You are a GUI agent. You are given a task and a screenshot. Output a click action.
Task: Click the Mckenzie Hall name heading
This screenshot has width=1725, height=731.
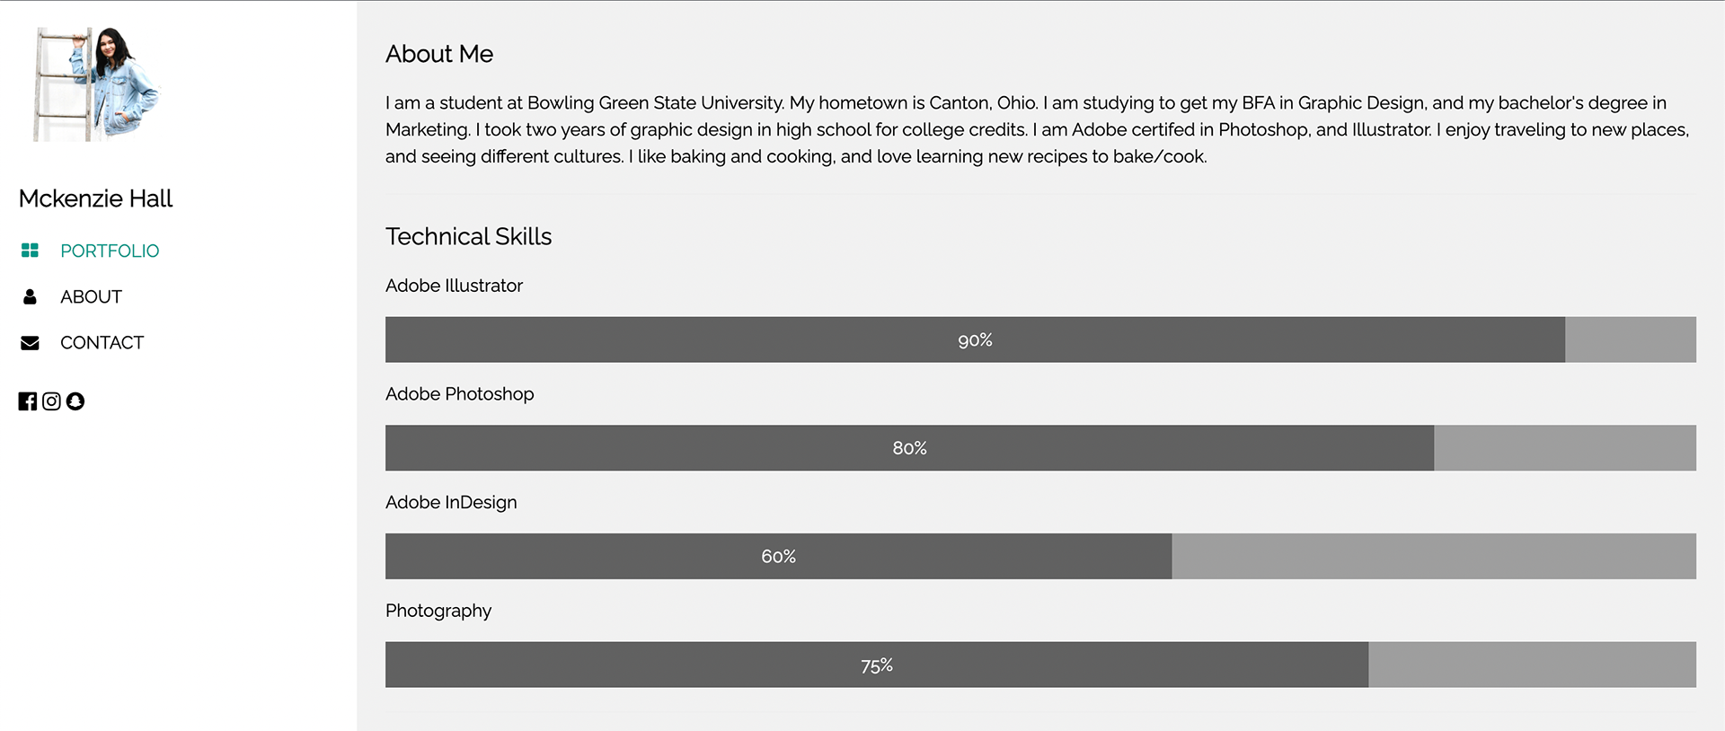click(95, 198)
